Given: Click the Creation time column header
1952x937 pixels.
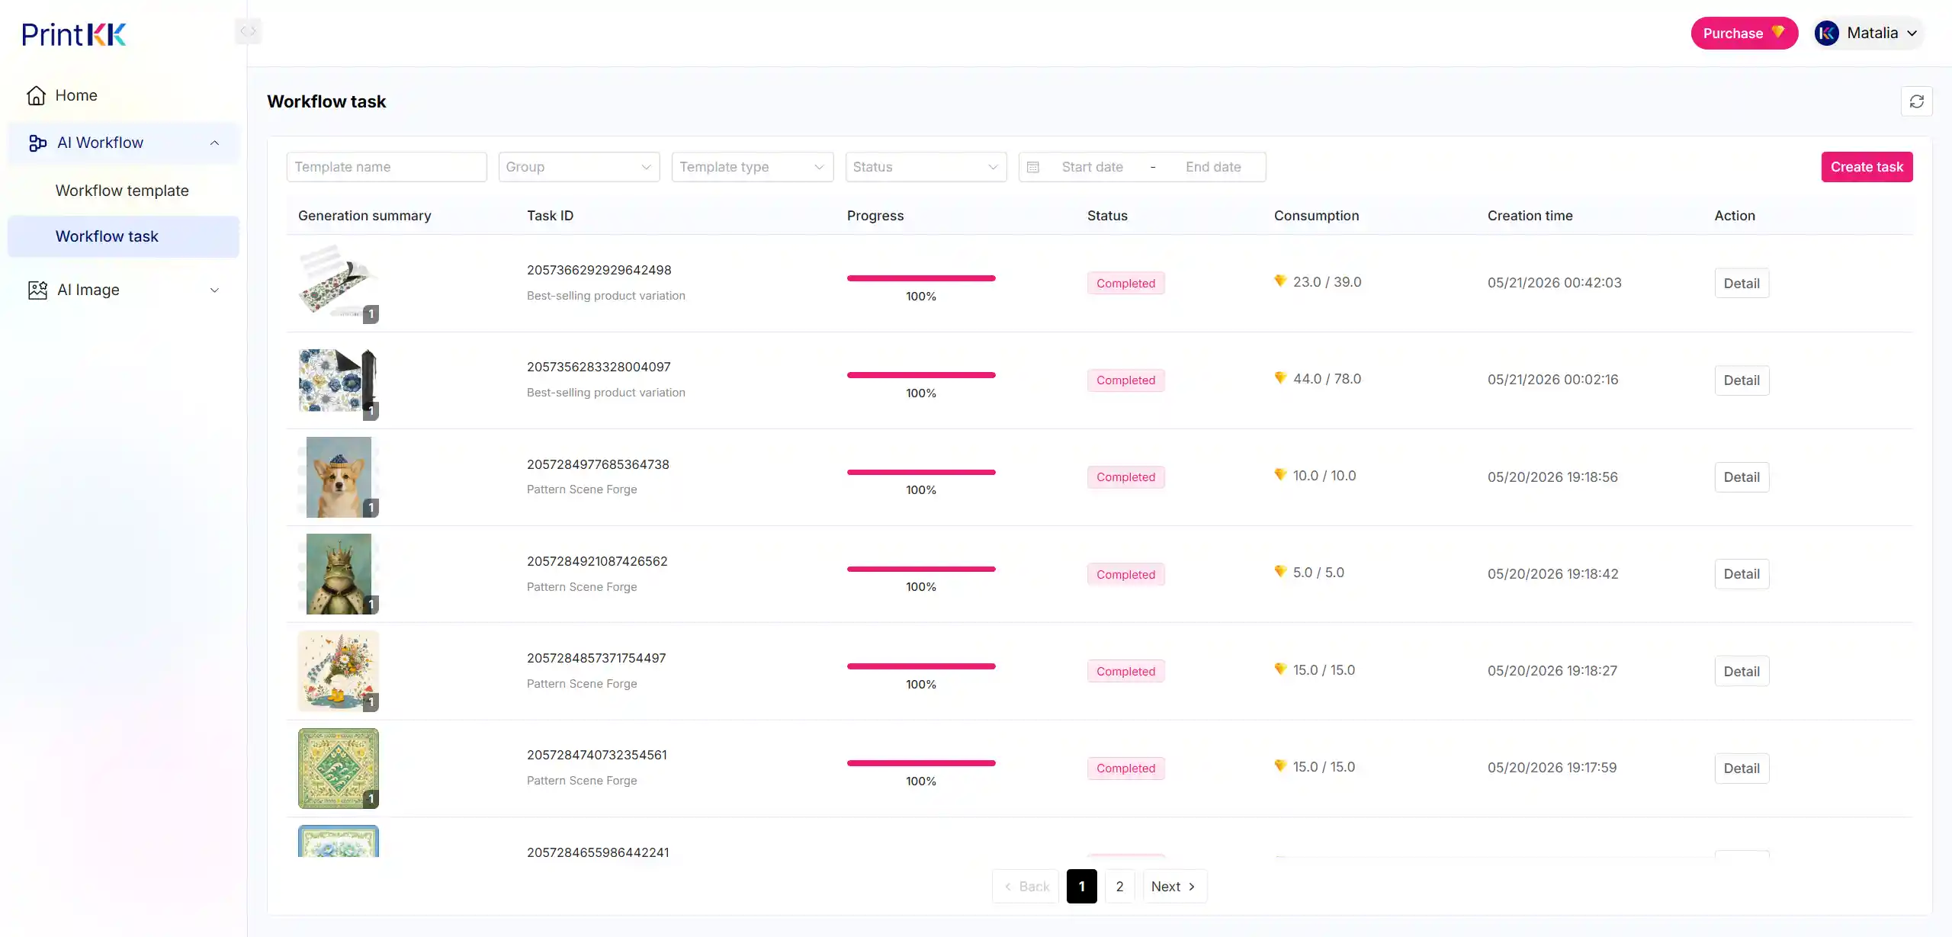Looking at the screenshot, I should click(1530, 216).
